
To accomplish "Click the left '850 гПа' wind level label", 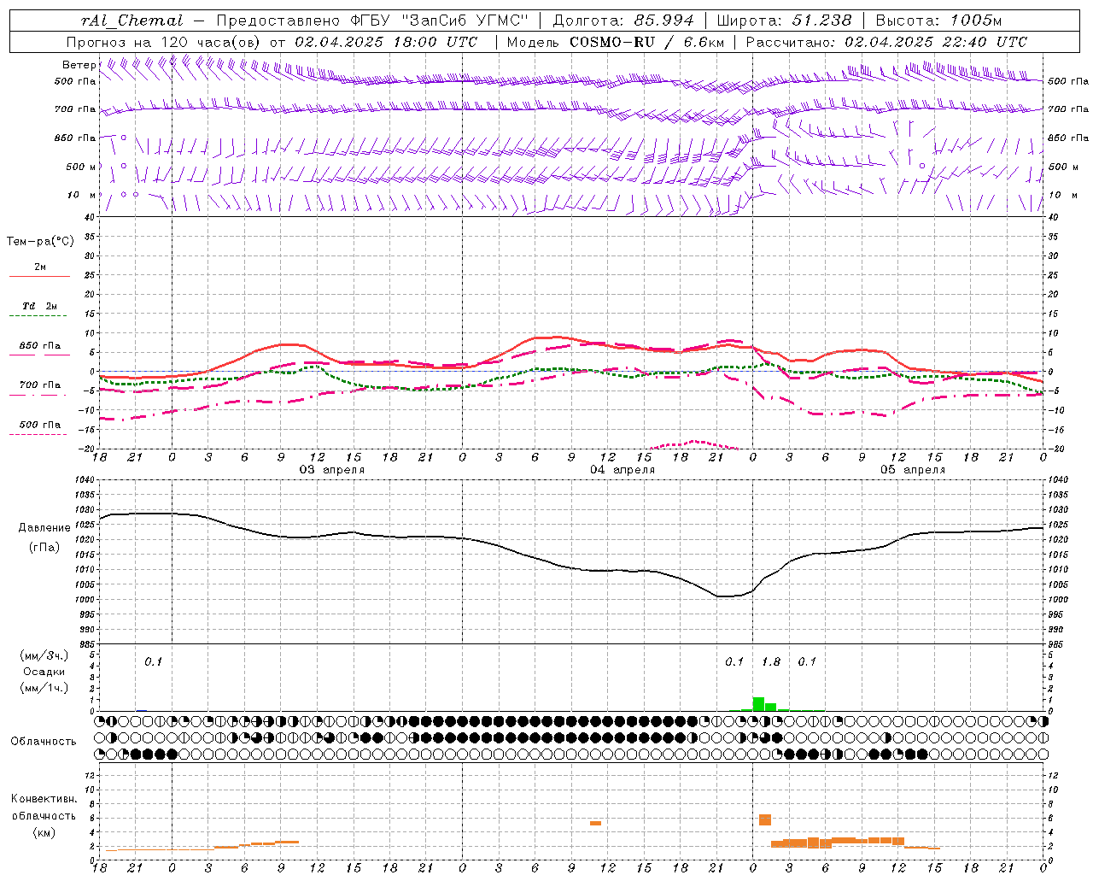I will (x=75, y=138).
